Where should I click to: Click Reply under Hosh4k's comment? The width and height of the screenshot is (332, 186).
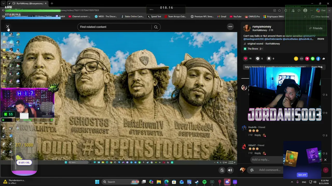pos(258,135)
